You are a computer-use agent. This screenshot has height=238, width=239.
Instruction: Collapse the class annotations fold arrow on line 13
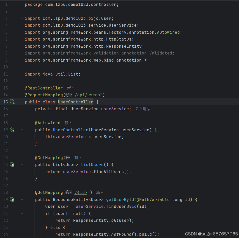[22, 88]
